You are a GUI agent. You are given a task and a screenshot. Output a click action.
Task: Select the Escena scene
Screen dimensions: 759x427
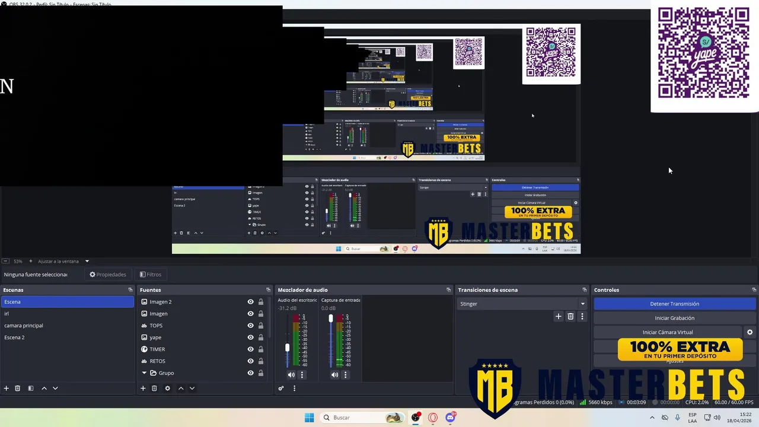point(68,302)
